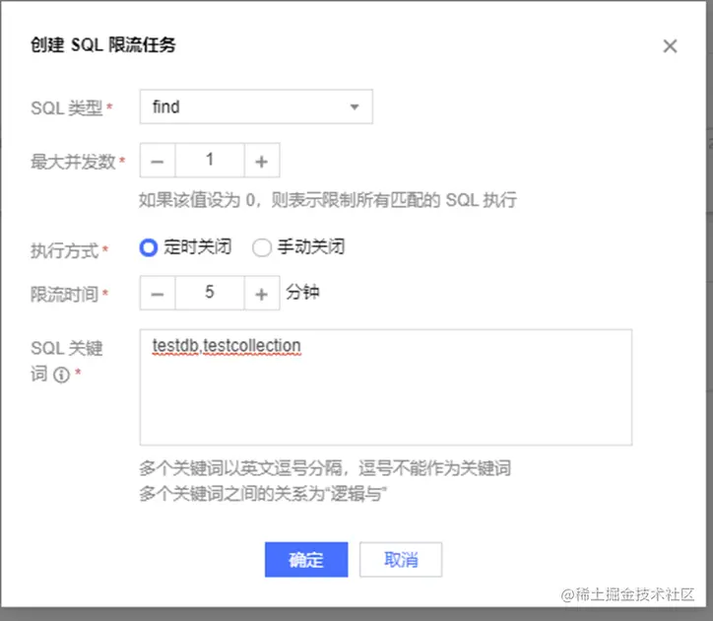
Task: Click the 如果该值设为 0 hint text
Action: 327,200
